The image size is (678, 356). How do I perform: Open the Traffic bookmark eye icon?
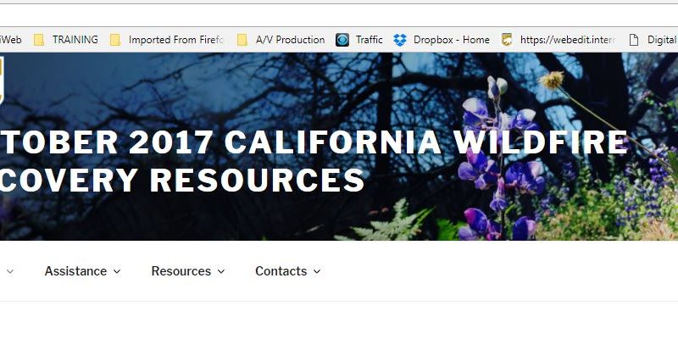(x=342, y=40)
